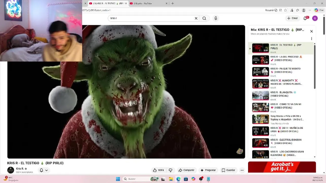Open Kris R. channel avatar
The height and width of the screenshot is (183, 326).
point(11,170)
